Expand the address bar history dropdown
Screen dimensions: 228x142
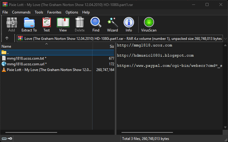225,39
